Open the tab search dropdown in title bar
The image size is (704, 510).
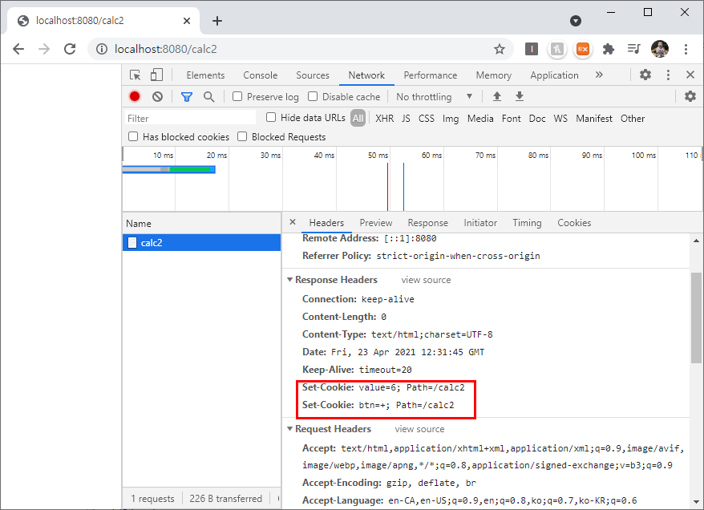pos(576,21)
